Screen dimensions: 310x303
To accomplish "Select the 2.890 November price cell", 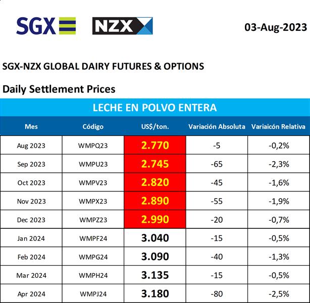I will coord(155,201).
